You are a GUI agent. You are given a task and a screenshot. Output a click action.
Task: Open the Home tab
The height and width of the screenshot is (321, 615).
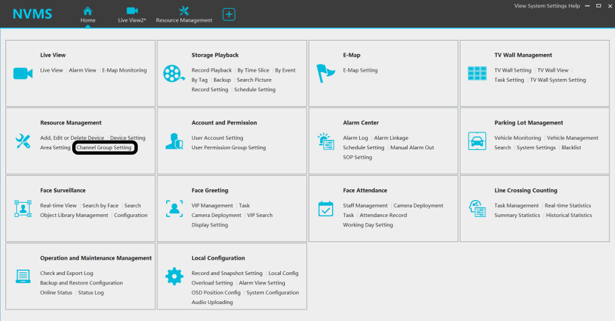pos(88,14)
